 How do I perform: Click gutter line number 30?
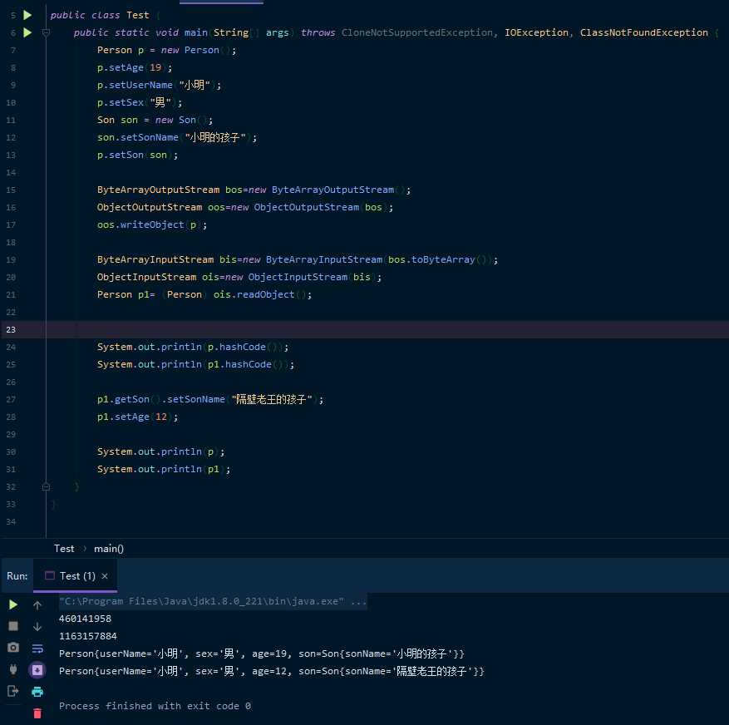tap(11, 451)
